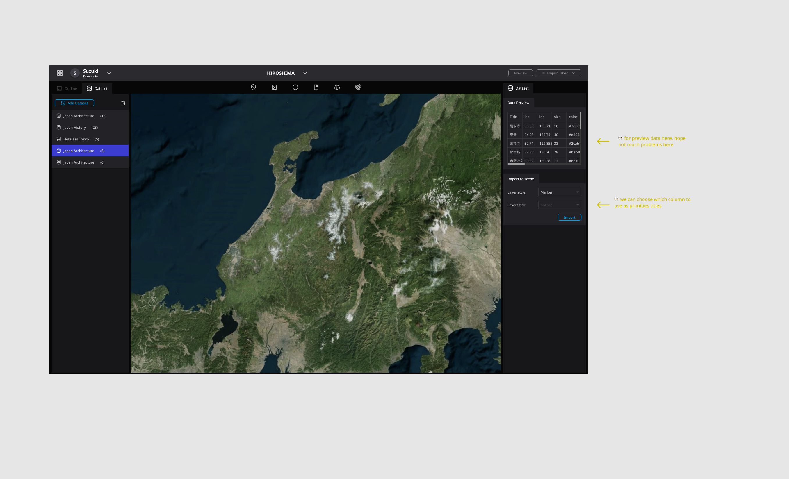789x479 pixels.
Task: Click the Add Dataset button
Action: click(74, 103)
